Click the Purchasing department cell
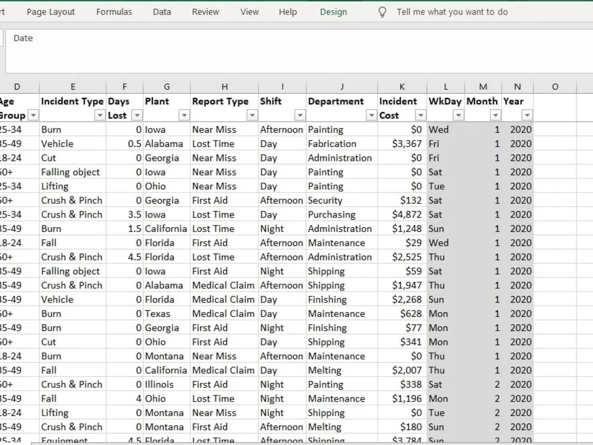The image size is (593, 445). coord(342,215)
